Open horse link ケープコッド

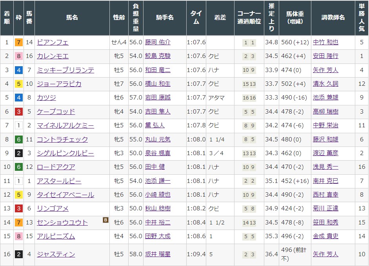click(56, 112)
